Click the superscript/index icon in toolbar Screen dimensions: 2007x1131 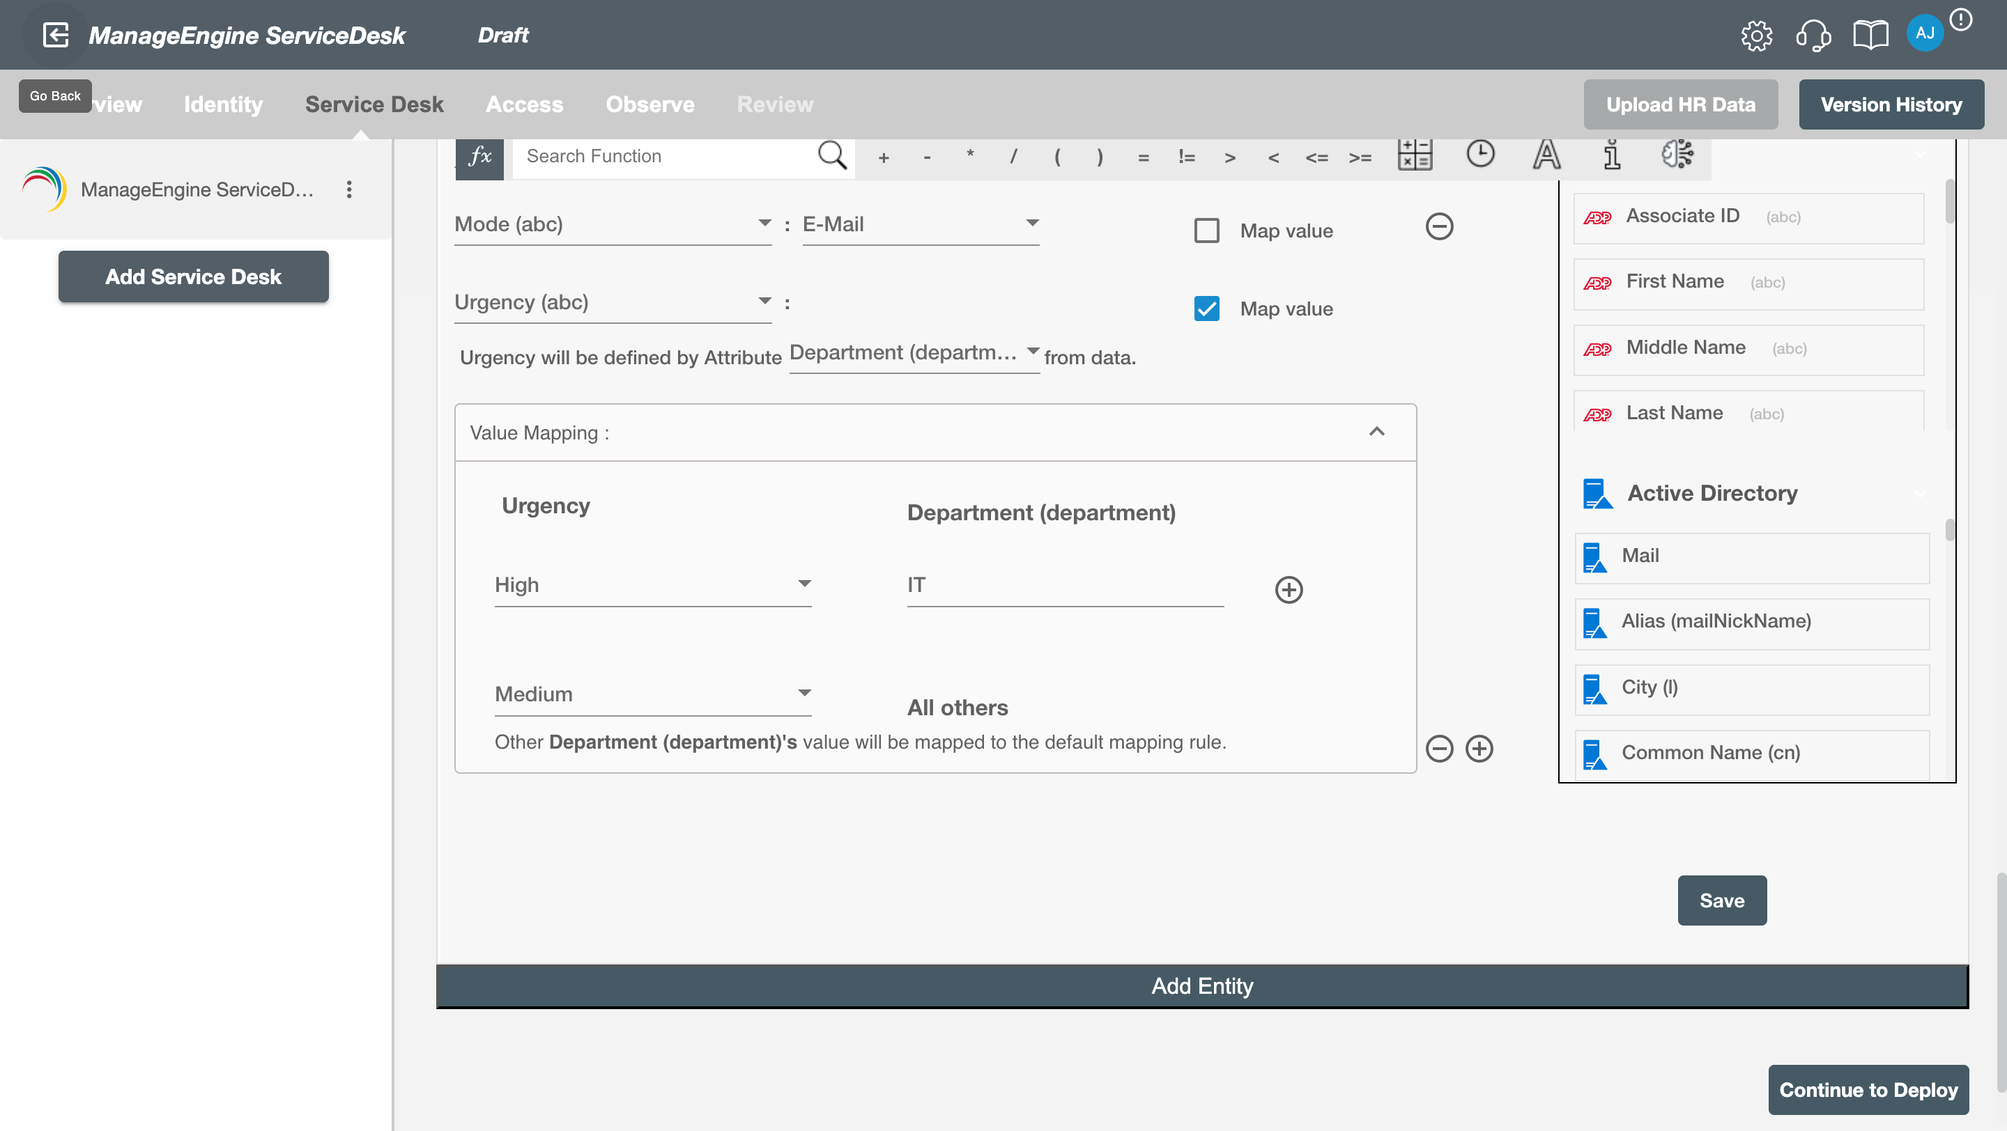[x=1611, y=155]
